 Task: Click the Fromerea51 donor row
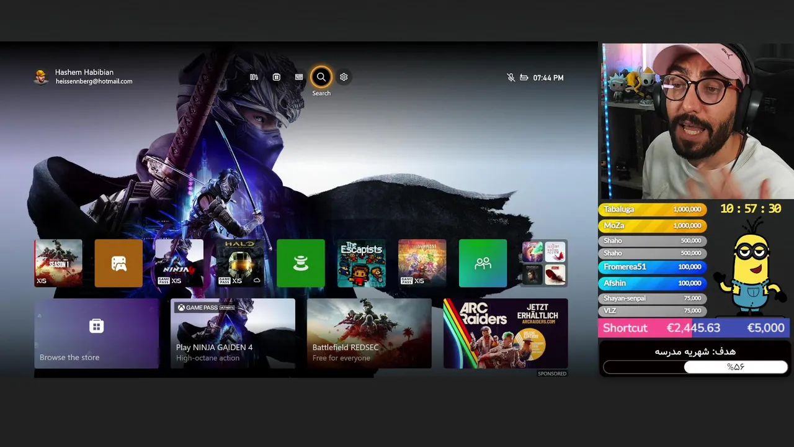(x=652, y=266)
